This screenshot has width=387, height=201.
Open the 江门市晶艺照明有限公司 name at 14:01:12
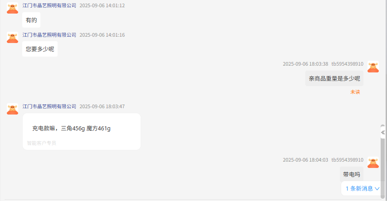point(49,6)
